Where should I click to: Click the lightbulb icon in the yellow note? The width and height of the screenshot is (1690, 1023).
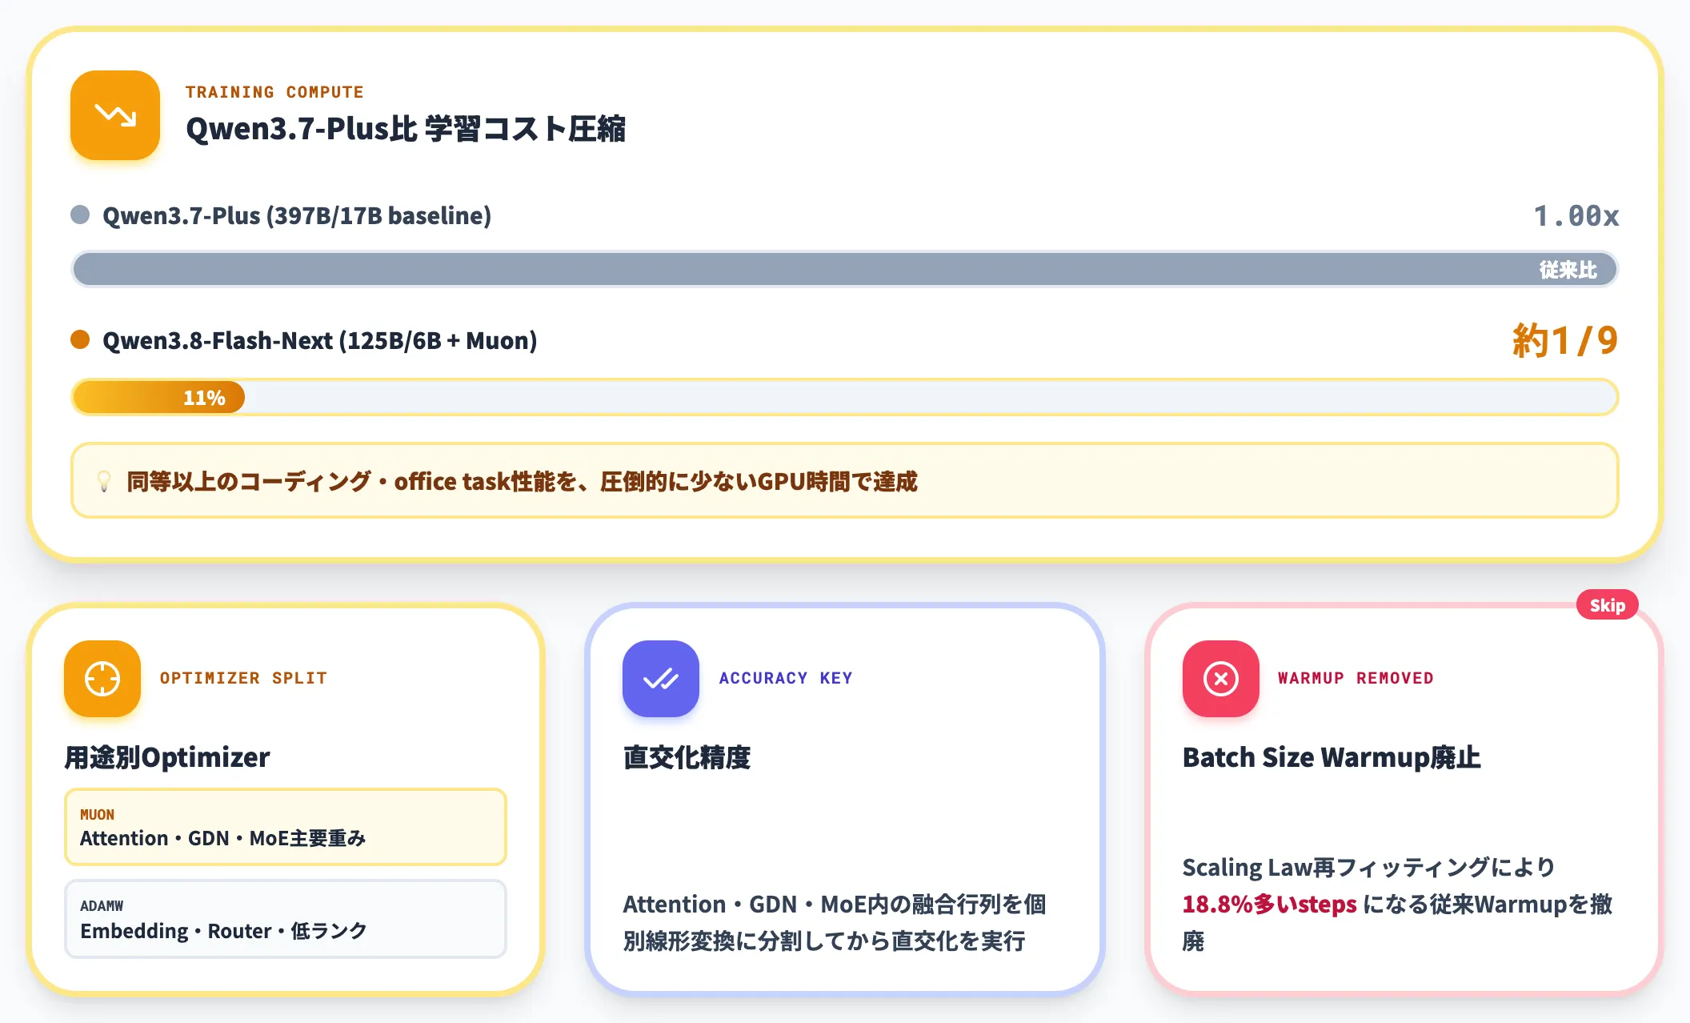(104, 481)
